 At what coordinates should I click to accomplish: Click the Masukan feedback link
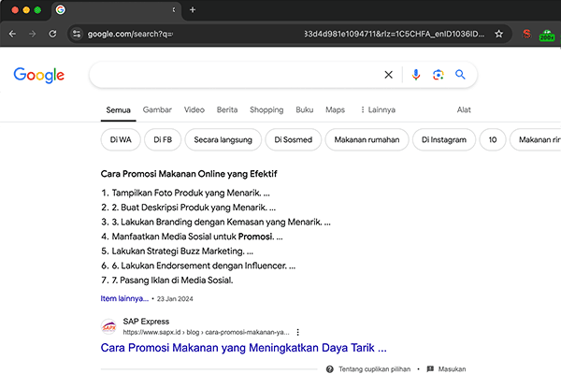click(x=447, y=369)
